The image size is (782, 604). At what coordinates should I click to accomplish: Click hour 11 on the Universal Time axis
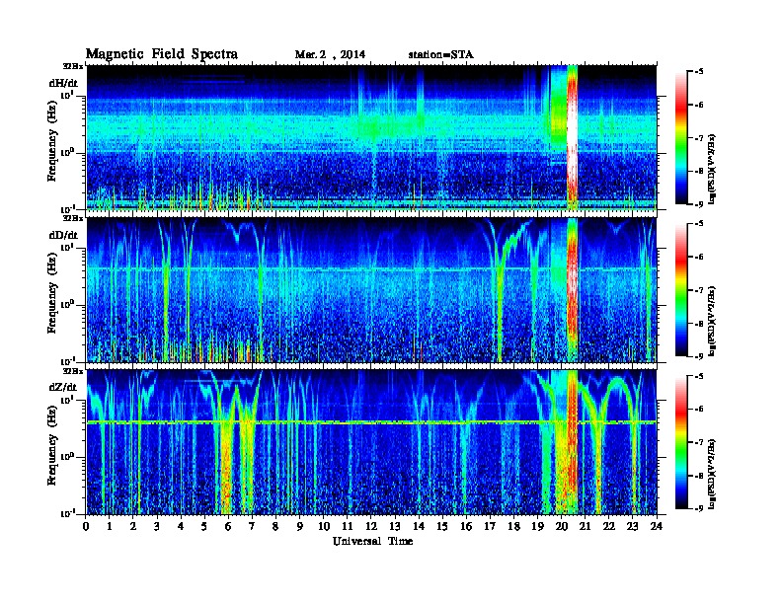(348, 527)
